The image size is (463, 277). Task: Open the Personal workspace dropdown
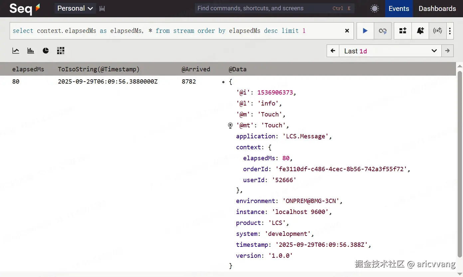75,8
